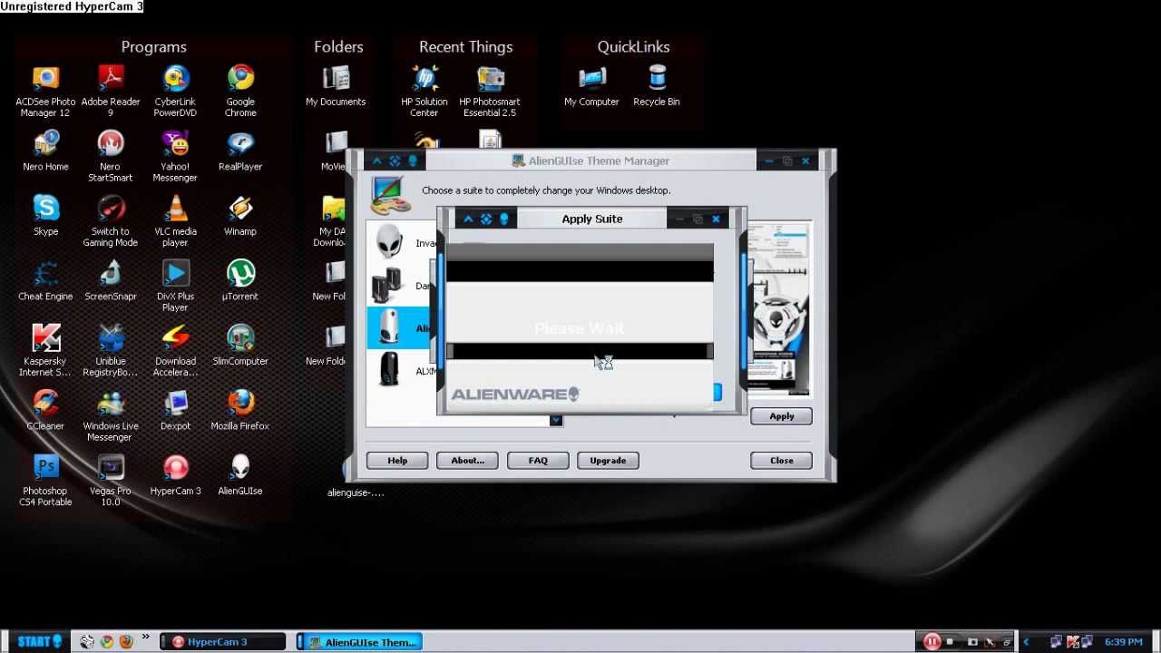Open SlimComputer desktop icon
The height and width of the screenshot is (653, 1161).
coord(240,346)
